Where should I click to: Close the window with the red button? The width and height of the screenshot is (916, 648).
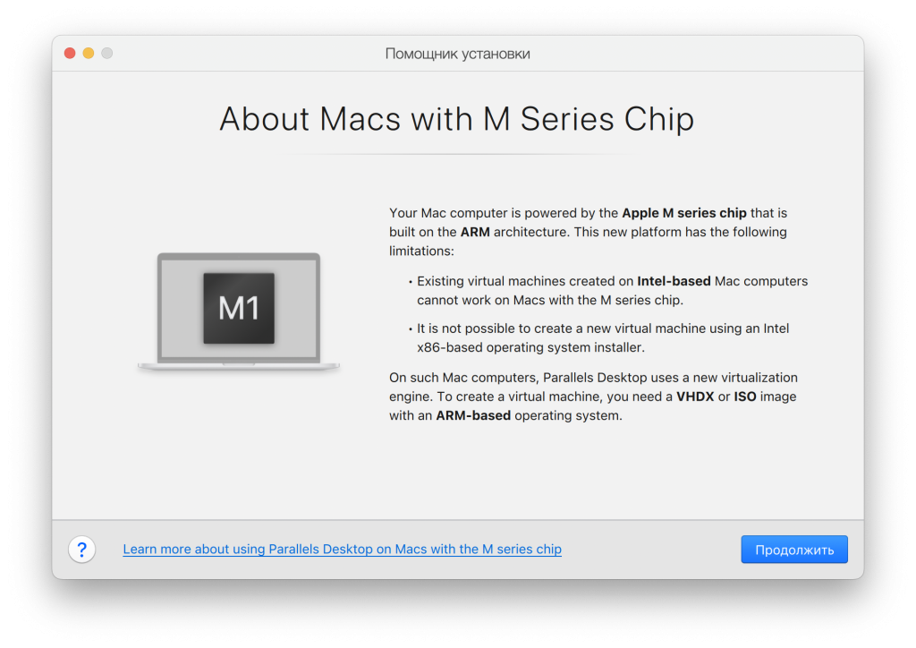[70, 54]
